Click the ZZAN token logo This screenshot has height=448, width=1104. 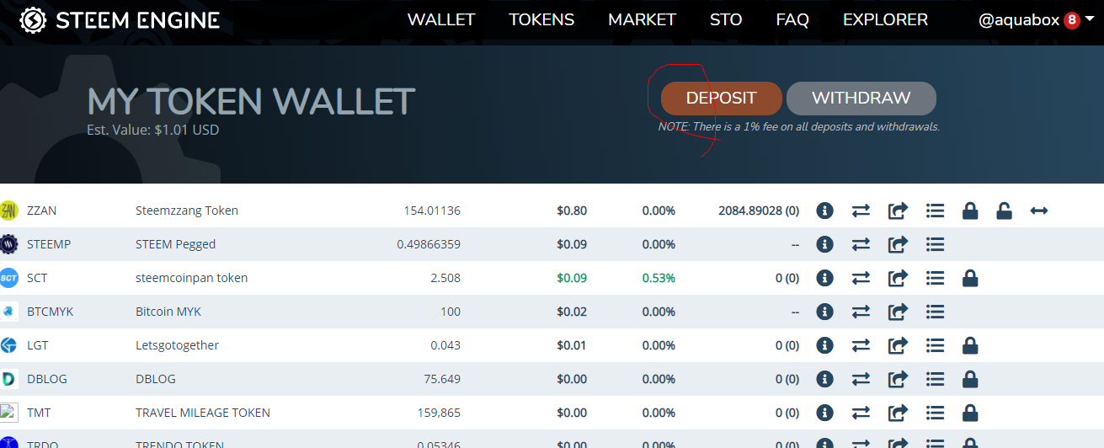[9, 211]
